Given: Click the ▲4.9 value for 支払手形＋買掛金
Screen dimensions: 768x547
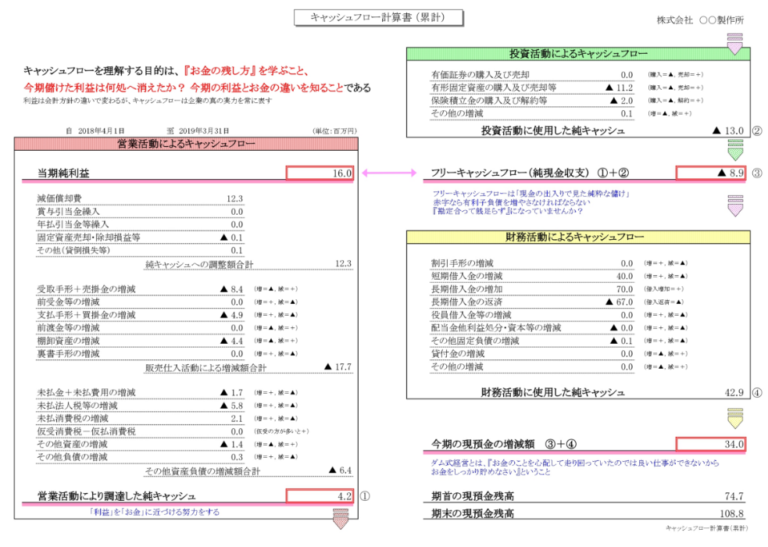Looking at the screenshot, I should coord(232,315).
